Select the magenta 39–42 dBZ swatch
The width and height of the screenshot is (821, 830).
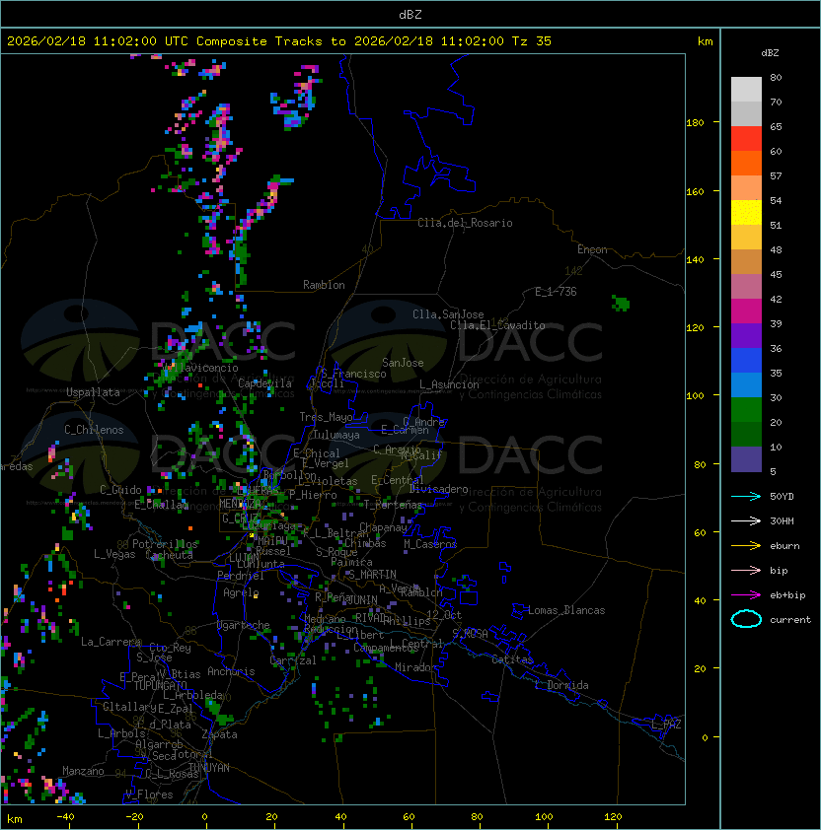coord(746,311)
